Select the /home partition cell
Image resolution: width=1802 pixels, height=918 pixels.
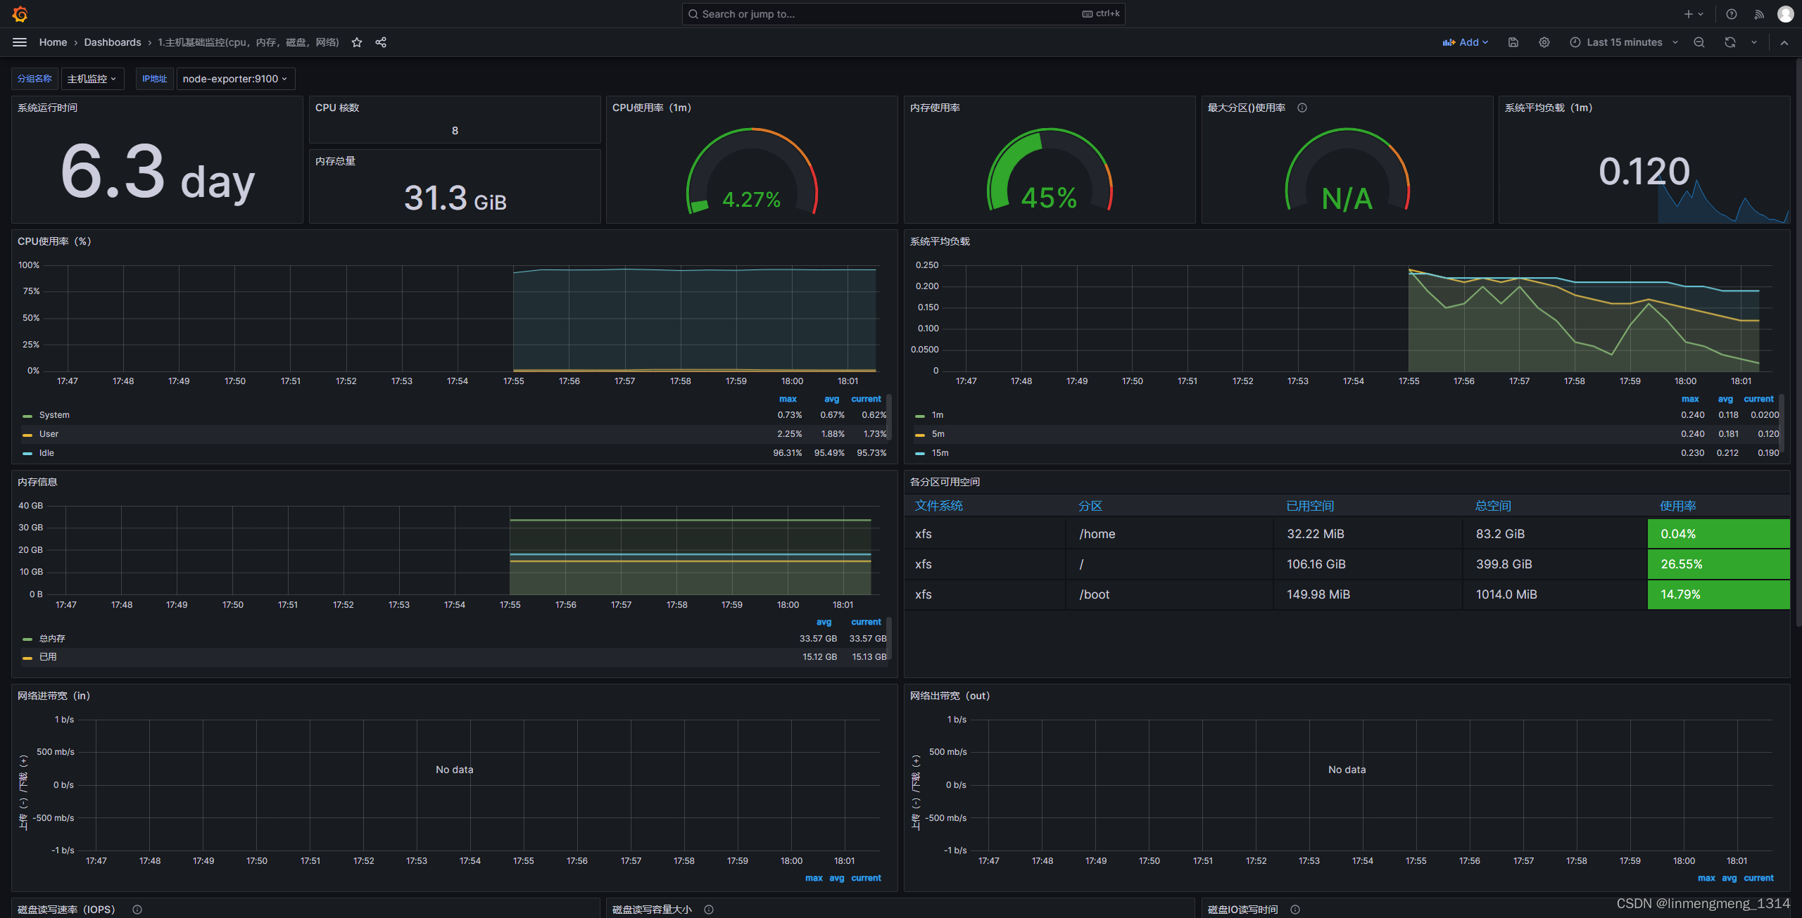[x=1169, y=534]
